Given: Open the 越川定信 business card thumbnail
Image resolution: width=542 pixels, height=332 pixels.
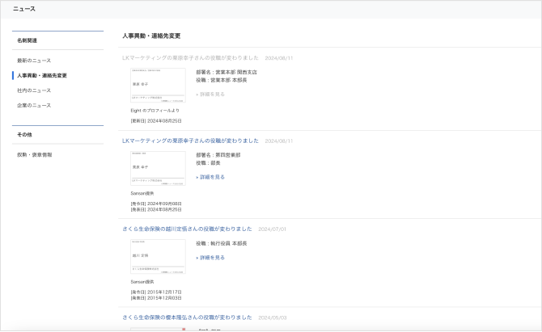Looking at the screenshot, I should [157, 256].
